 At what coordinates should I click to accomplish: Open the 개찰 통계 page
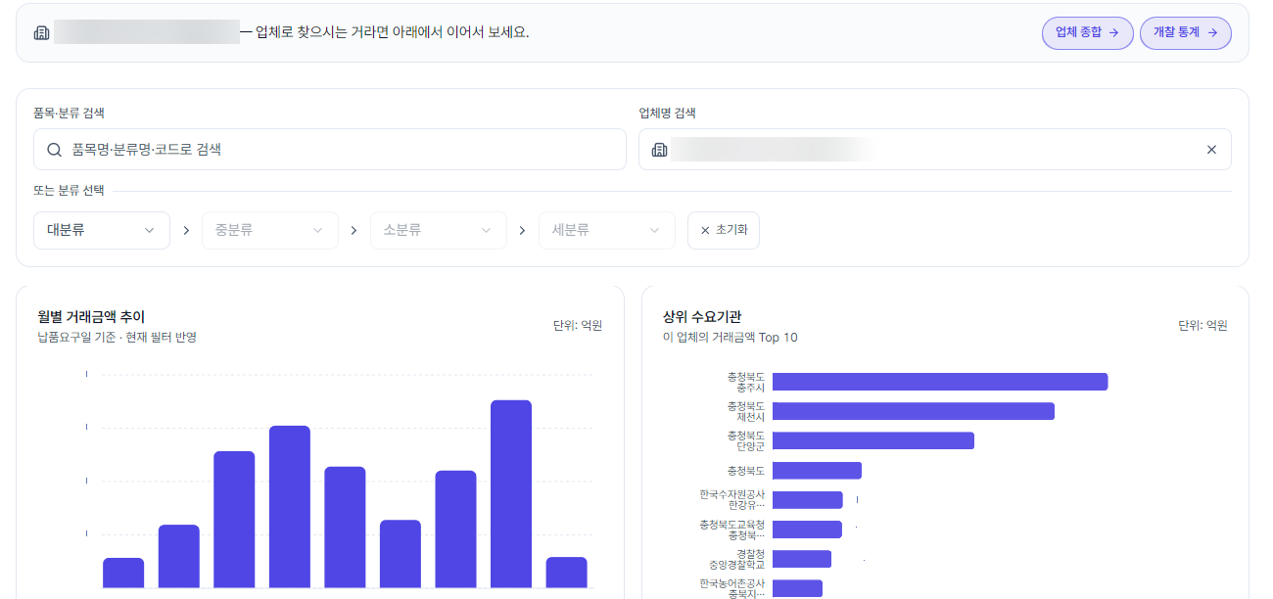(x=1185, y=32)
